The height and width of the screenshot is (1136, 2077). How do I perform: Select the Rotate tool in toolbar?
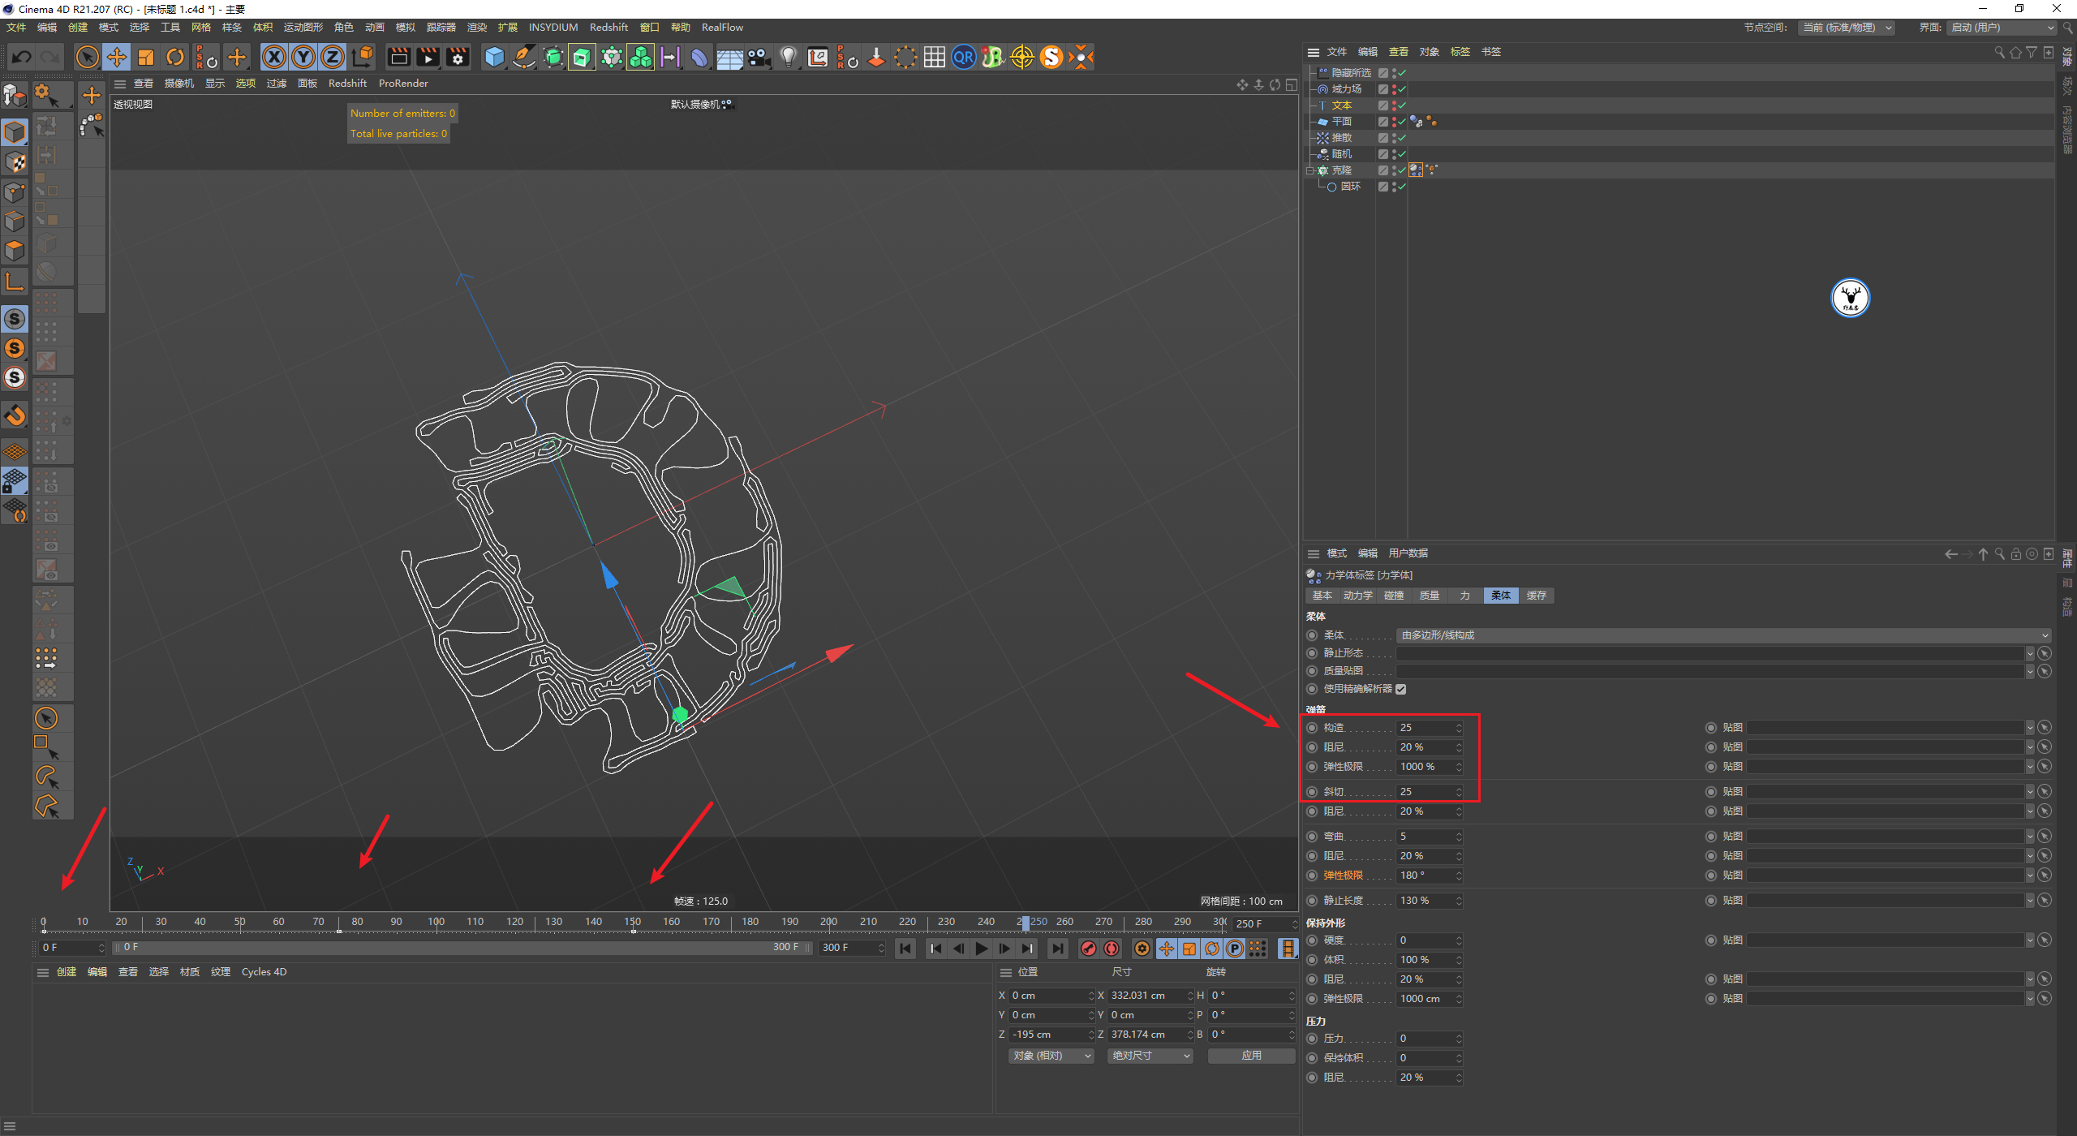point(175,57)
